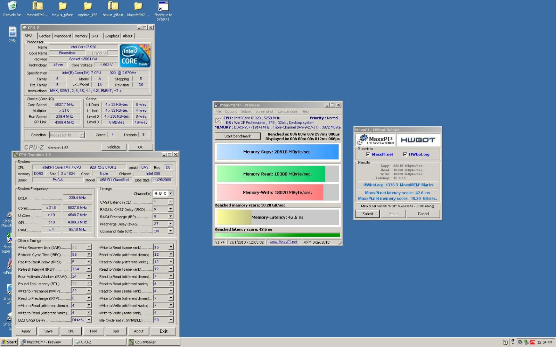Open the RAS# Precharge (tRP) dropdown
Screen dimensions: 556x347
click(171, 217)
